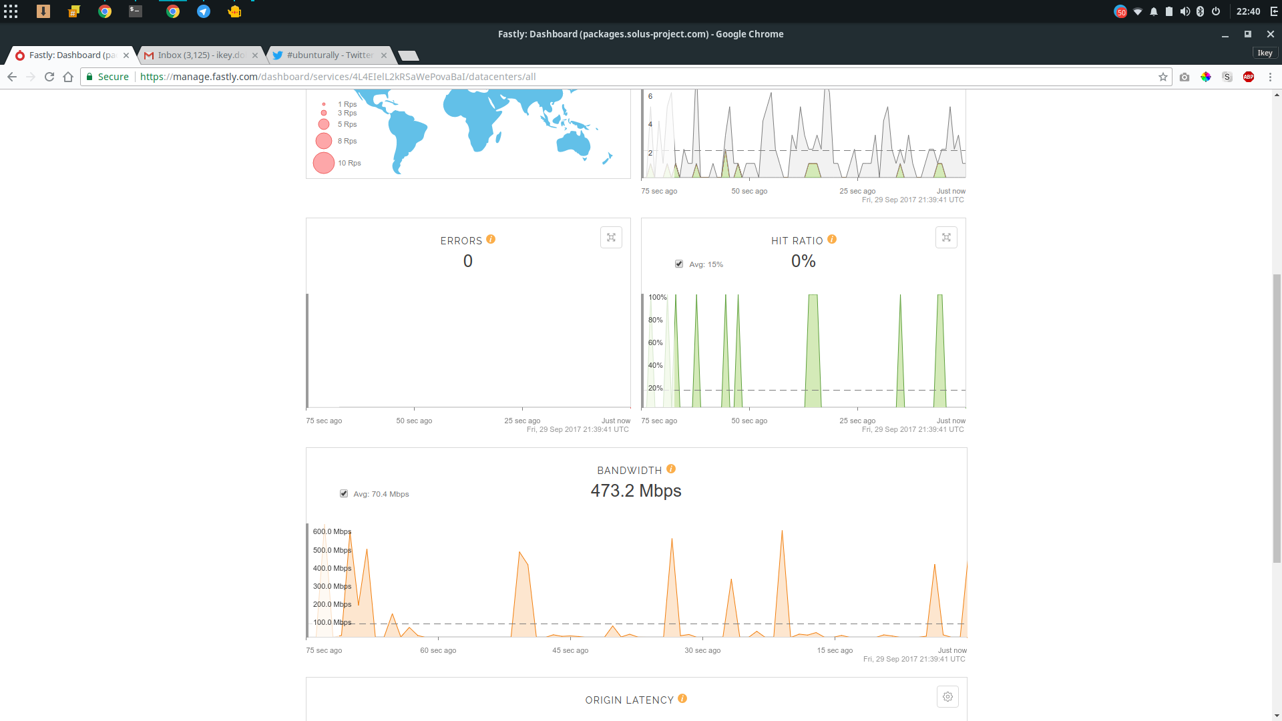The width and height of the screenshot is (1282, 721).
Task: Open the Wi-Fi network menu
Action: [1138, 11]
